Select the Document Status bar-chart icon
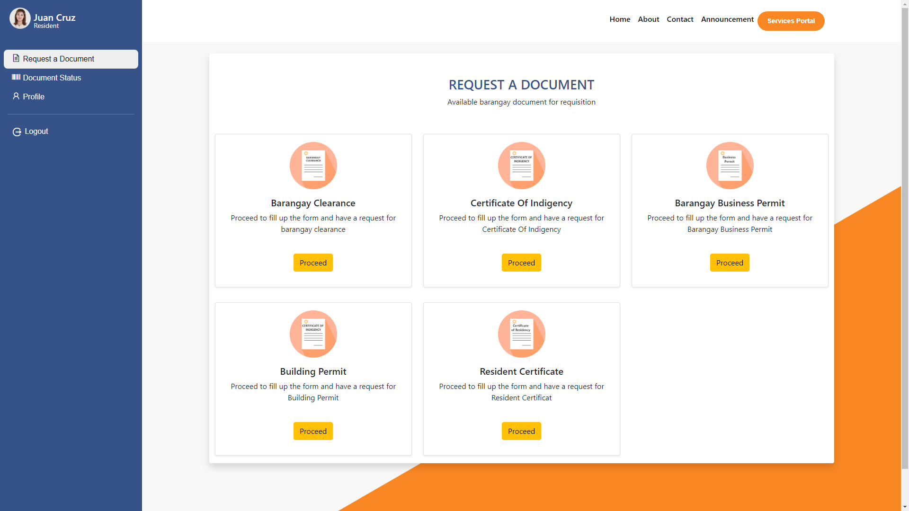 15,78
